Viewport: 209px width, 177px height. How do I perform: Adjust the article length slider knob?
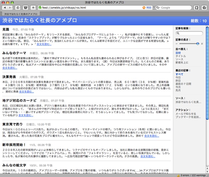pos(198,44)
